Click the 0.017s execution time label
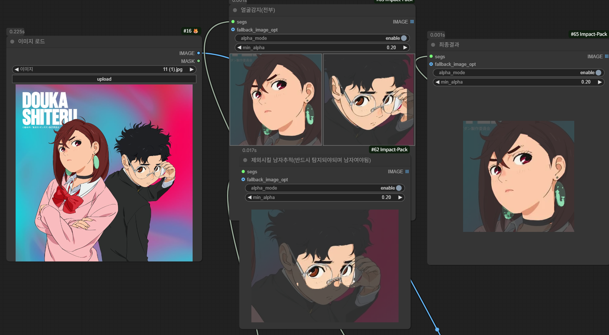 pos(249,150)
